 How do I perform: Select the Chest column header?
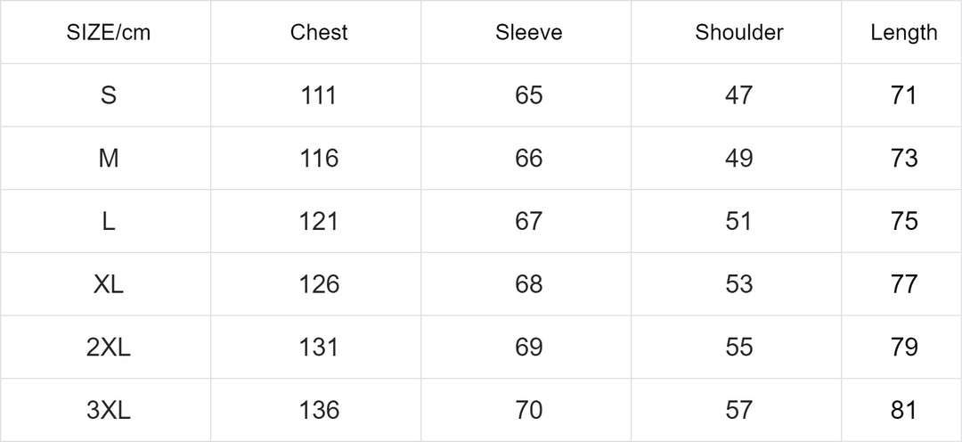319,33
